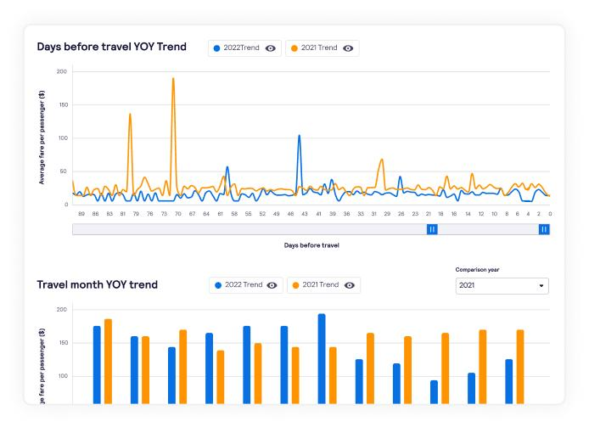Screen dimensions: 589x427
Task: Click the blue dot in Travel month legend
Action: click(218, 285)
